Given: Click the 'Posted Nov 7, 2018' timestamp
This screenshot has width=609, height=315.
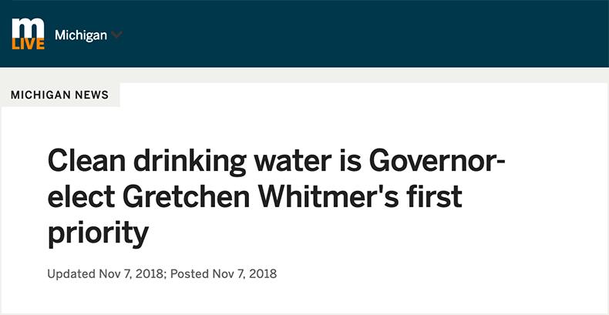Looking at the screenshot, I should pos(224,274).
